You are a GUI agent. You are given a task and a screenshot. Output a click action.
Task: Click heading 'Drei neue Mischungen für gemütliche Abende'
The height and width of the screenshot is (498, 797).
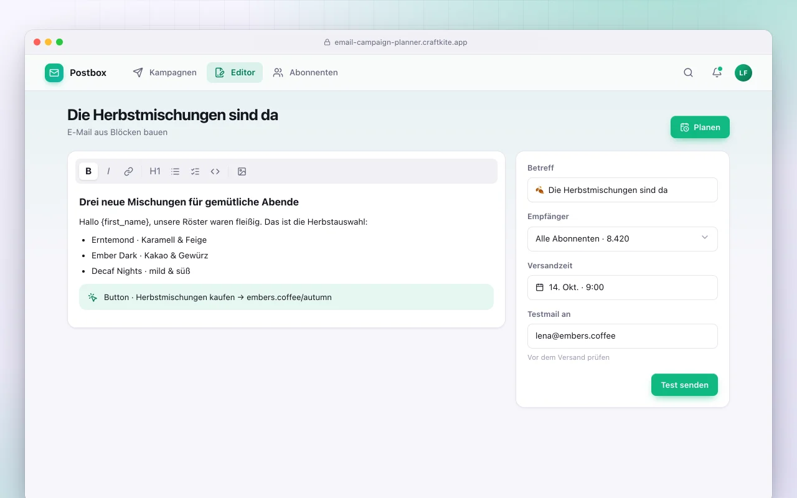coord(189,202)
